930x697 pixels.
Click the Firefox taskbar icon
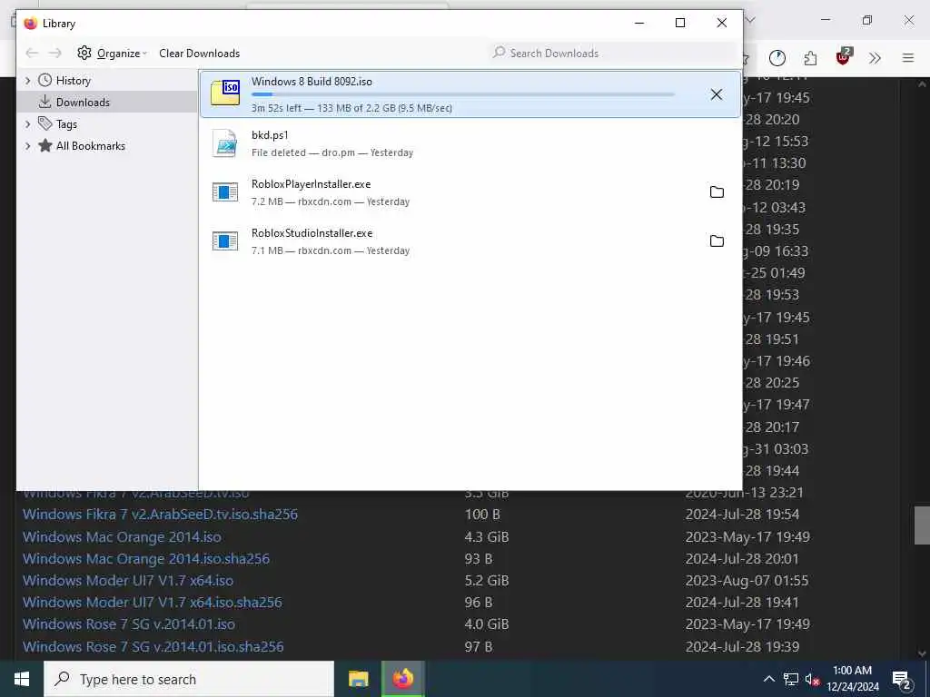click(402, 679)
